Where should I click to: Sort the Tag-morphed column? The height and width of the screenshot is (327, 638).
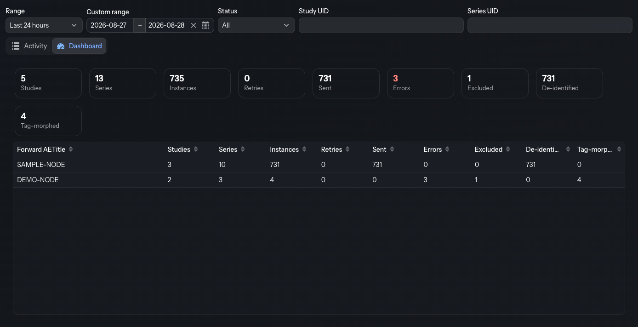click(619, 149)
